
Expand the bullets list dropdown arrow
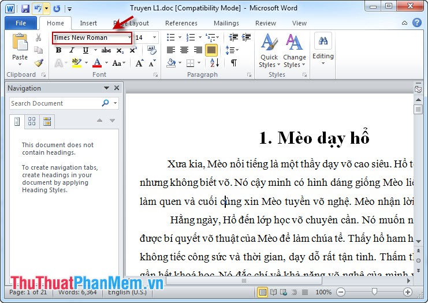(x=180, y=37)
